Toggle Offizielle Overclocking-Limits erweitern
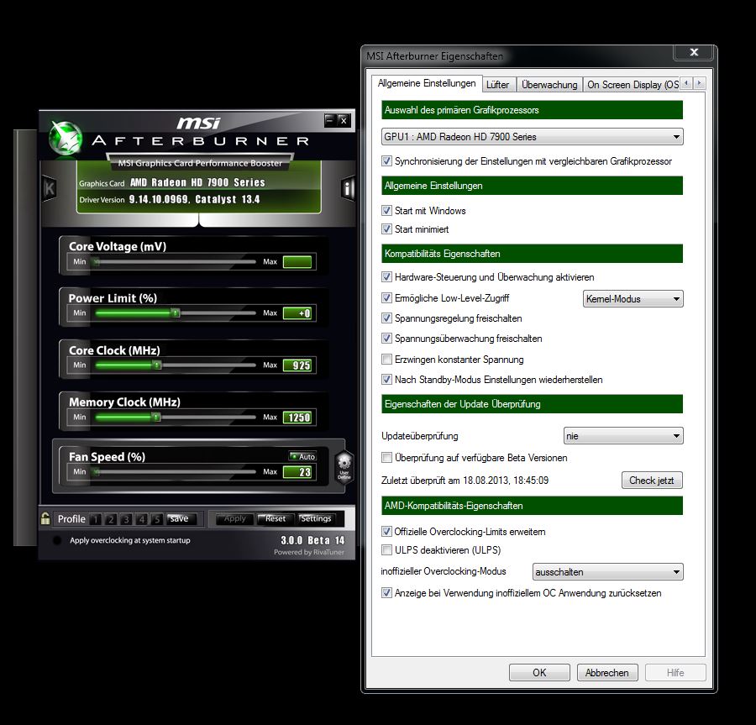 click(386, 531)
